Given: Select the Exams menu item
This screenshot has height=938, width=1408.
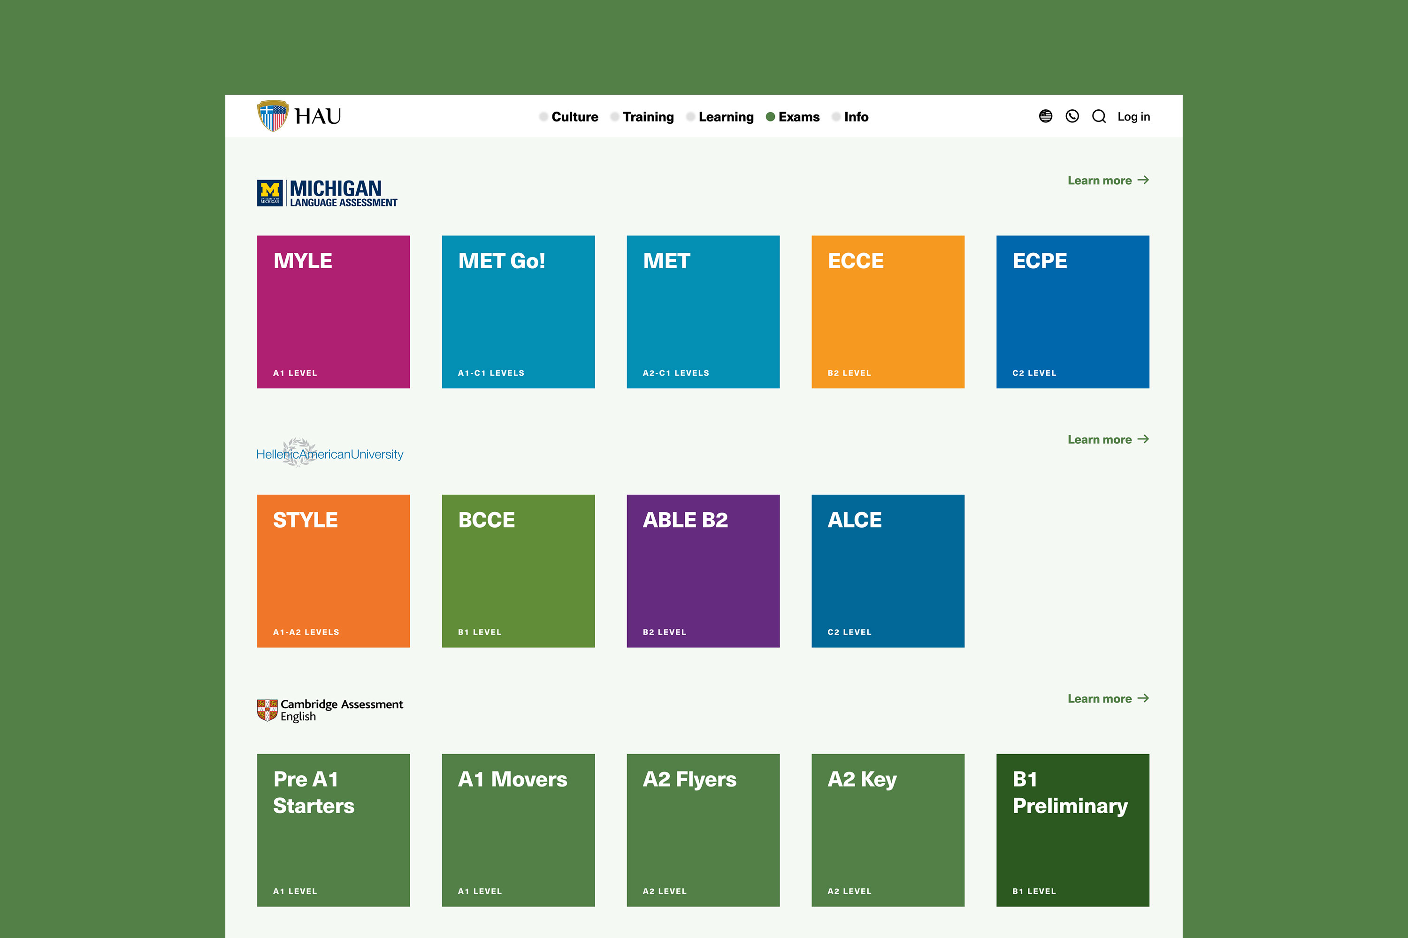Looking at the screenshot, I should click(x=793, y=117).
